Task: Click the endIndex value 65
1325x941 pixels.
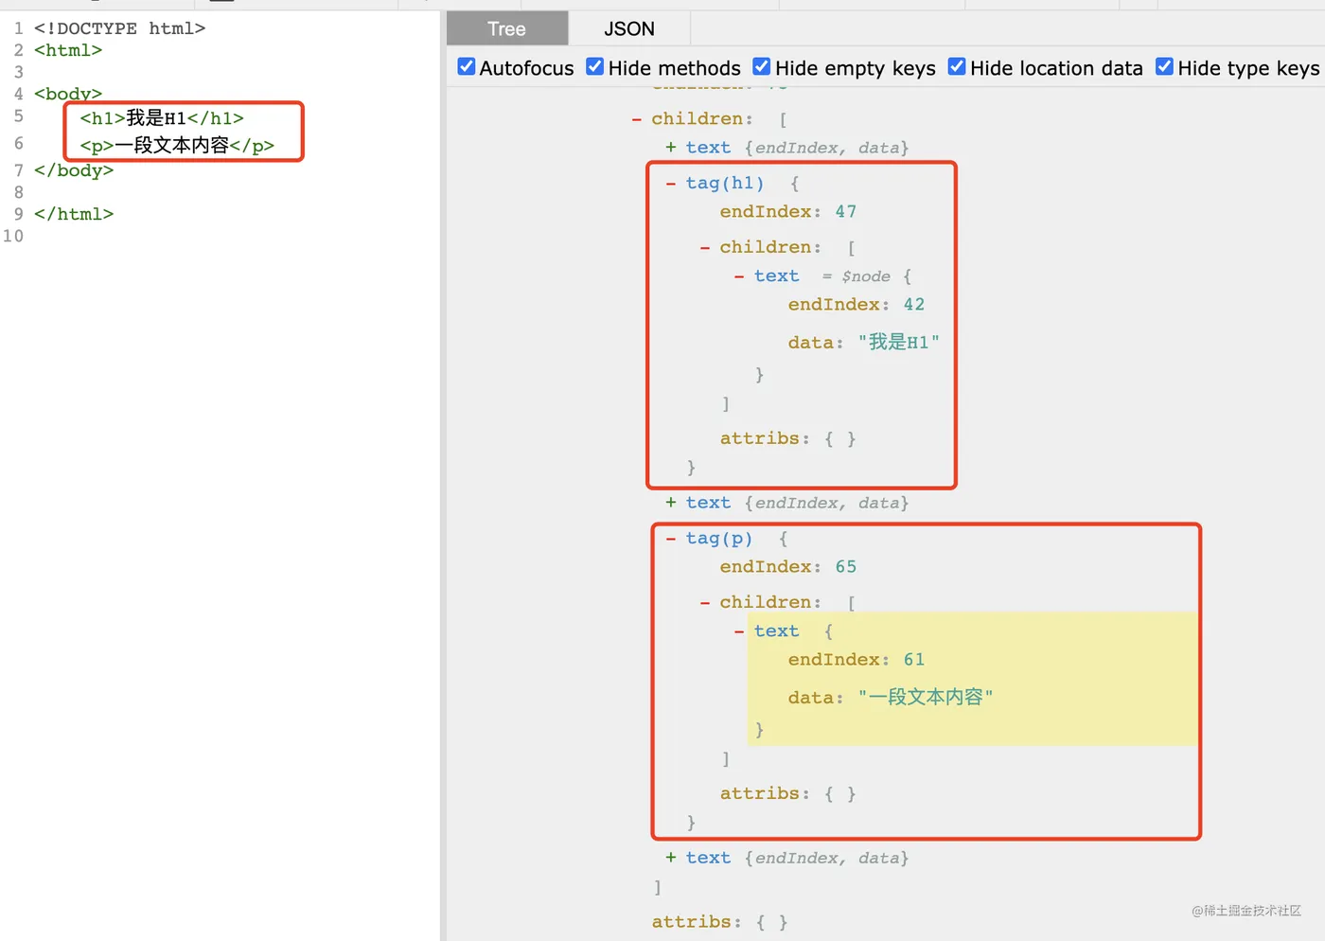Action: 845,566
